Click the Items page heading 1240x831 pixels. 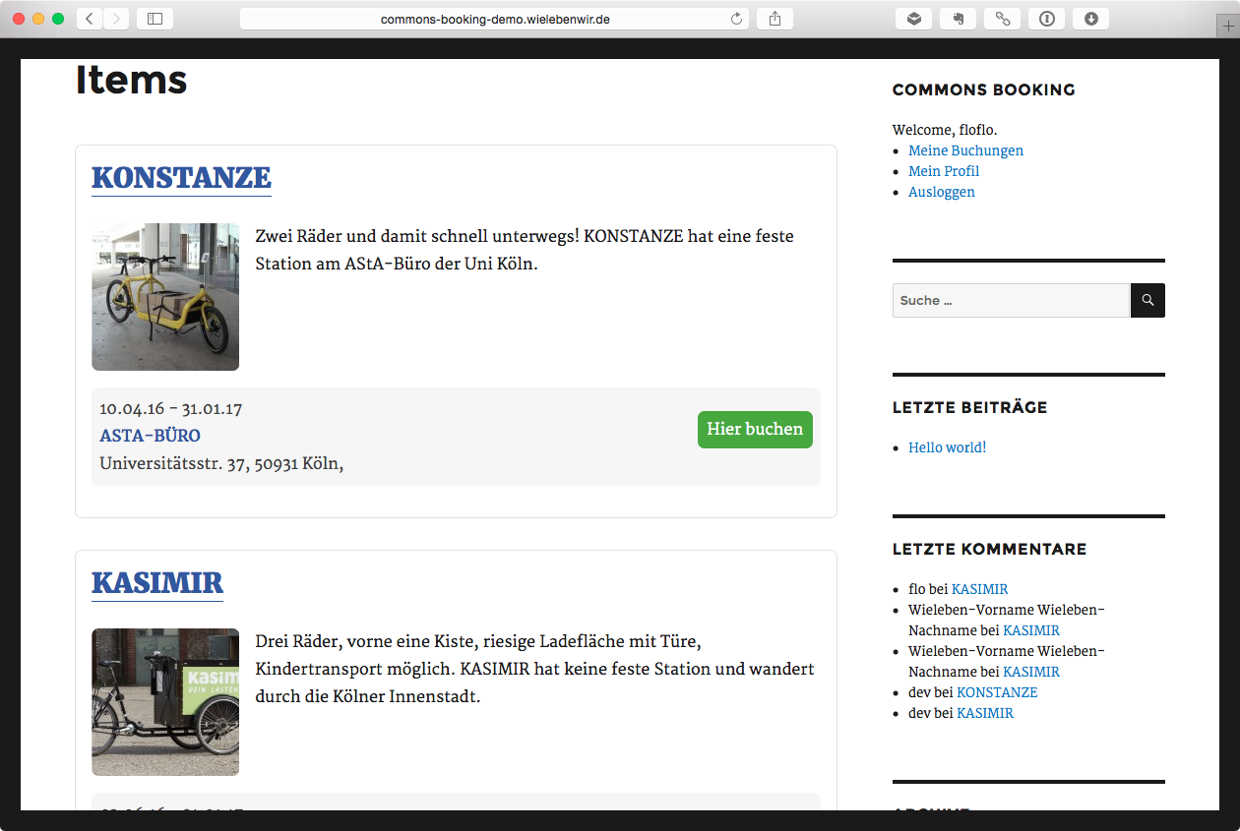pyautogui.click(x=131, y=80)
